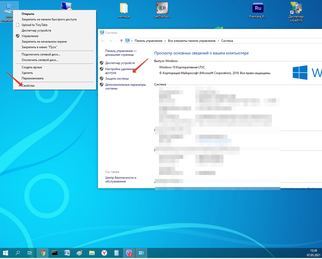
Task: Open File Explorer from the taskbar
Action: click(x=92, y=253)
